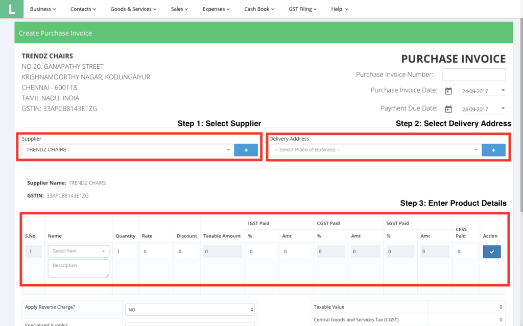Screen dimensions: 523x326
Task: Open the Help menu
Action: click(x=339, y=9)
